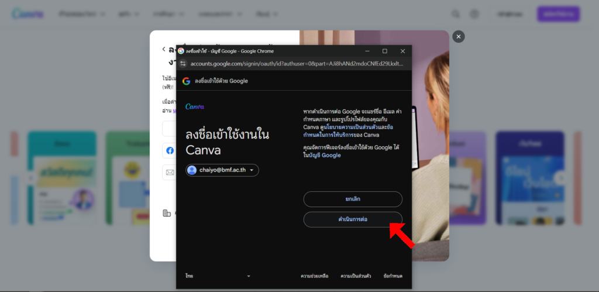The width and height of the screenshot is (599, 292).
Task: Click the Facebook icon in the Canva login dialog
Action: tap(170, 150)
